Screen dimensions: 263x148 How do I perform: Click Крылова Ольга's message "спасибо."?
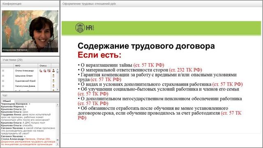click(17, 125)
